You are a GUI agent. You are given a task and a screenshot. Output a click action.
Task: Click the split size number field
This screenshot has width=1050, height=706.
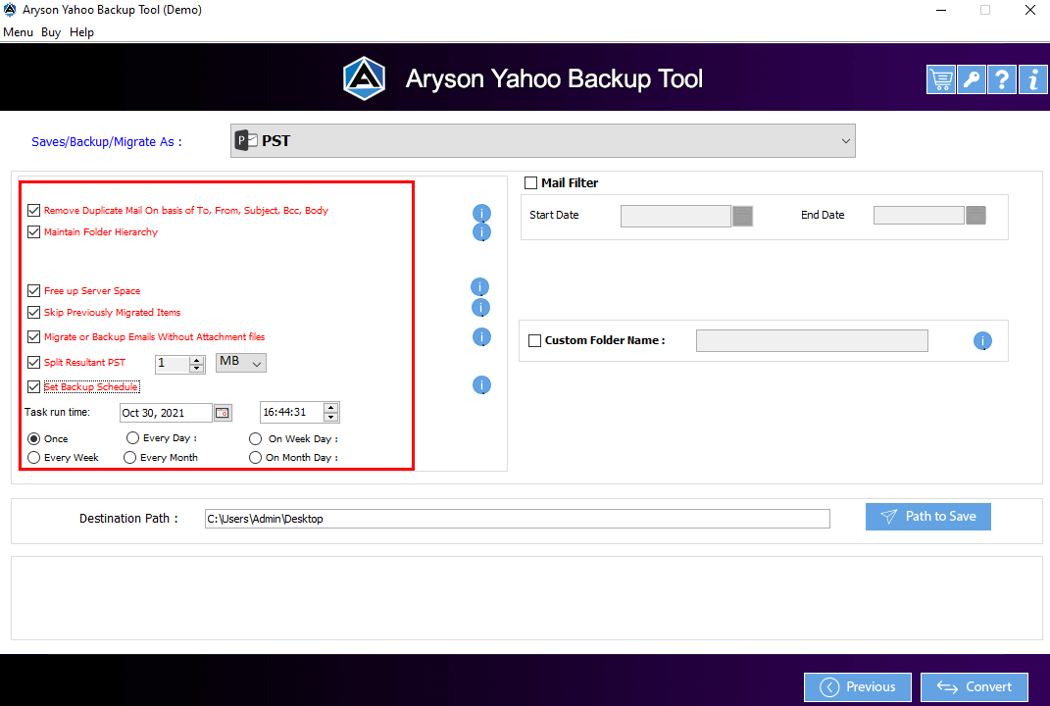click(173, 364)
